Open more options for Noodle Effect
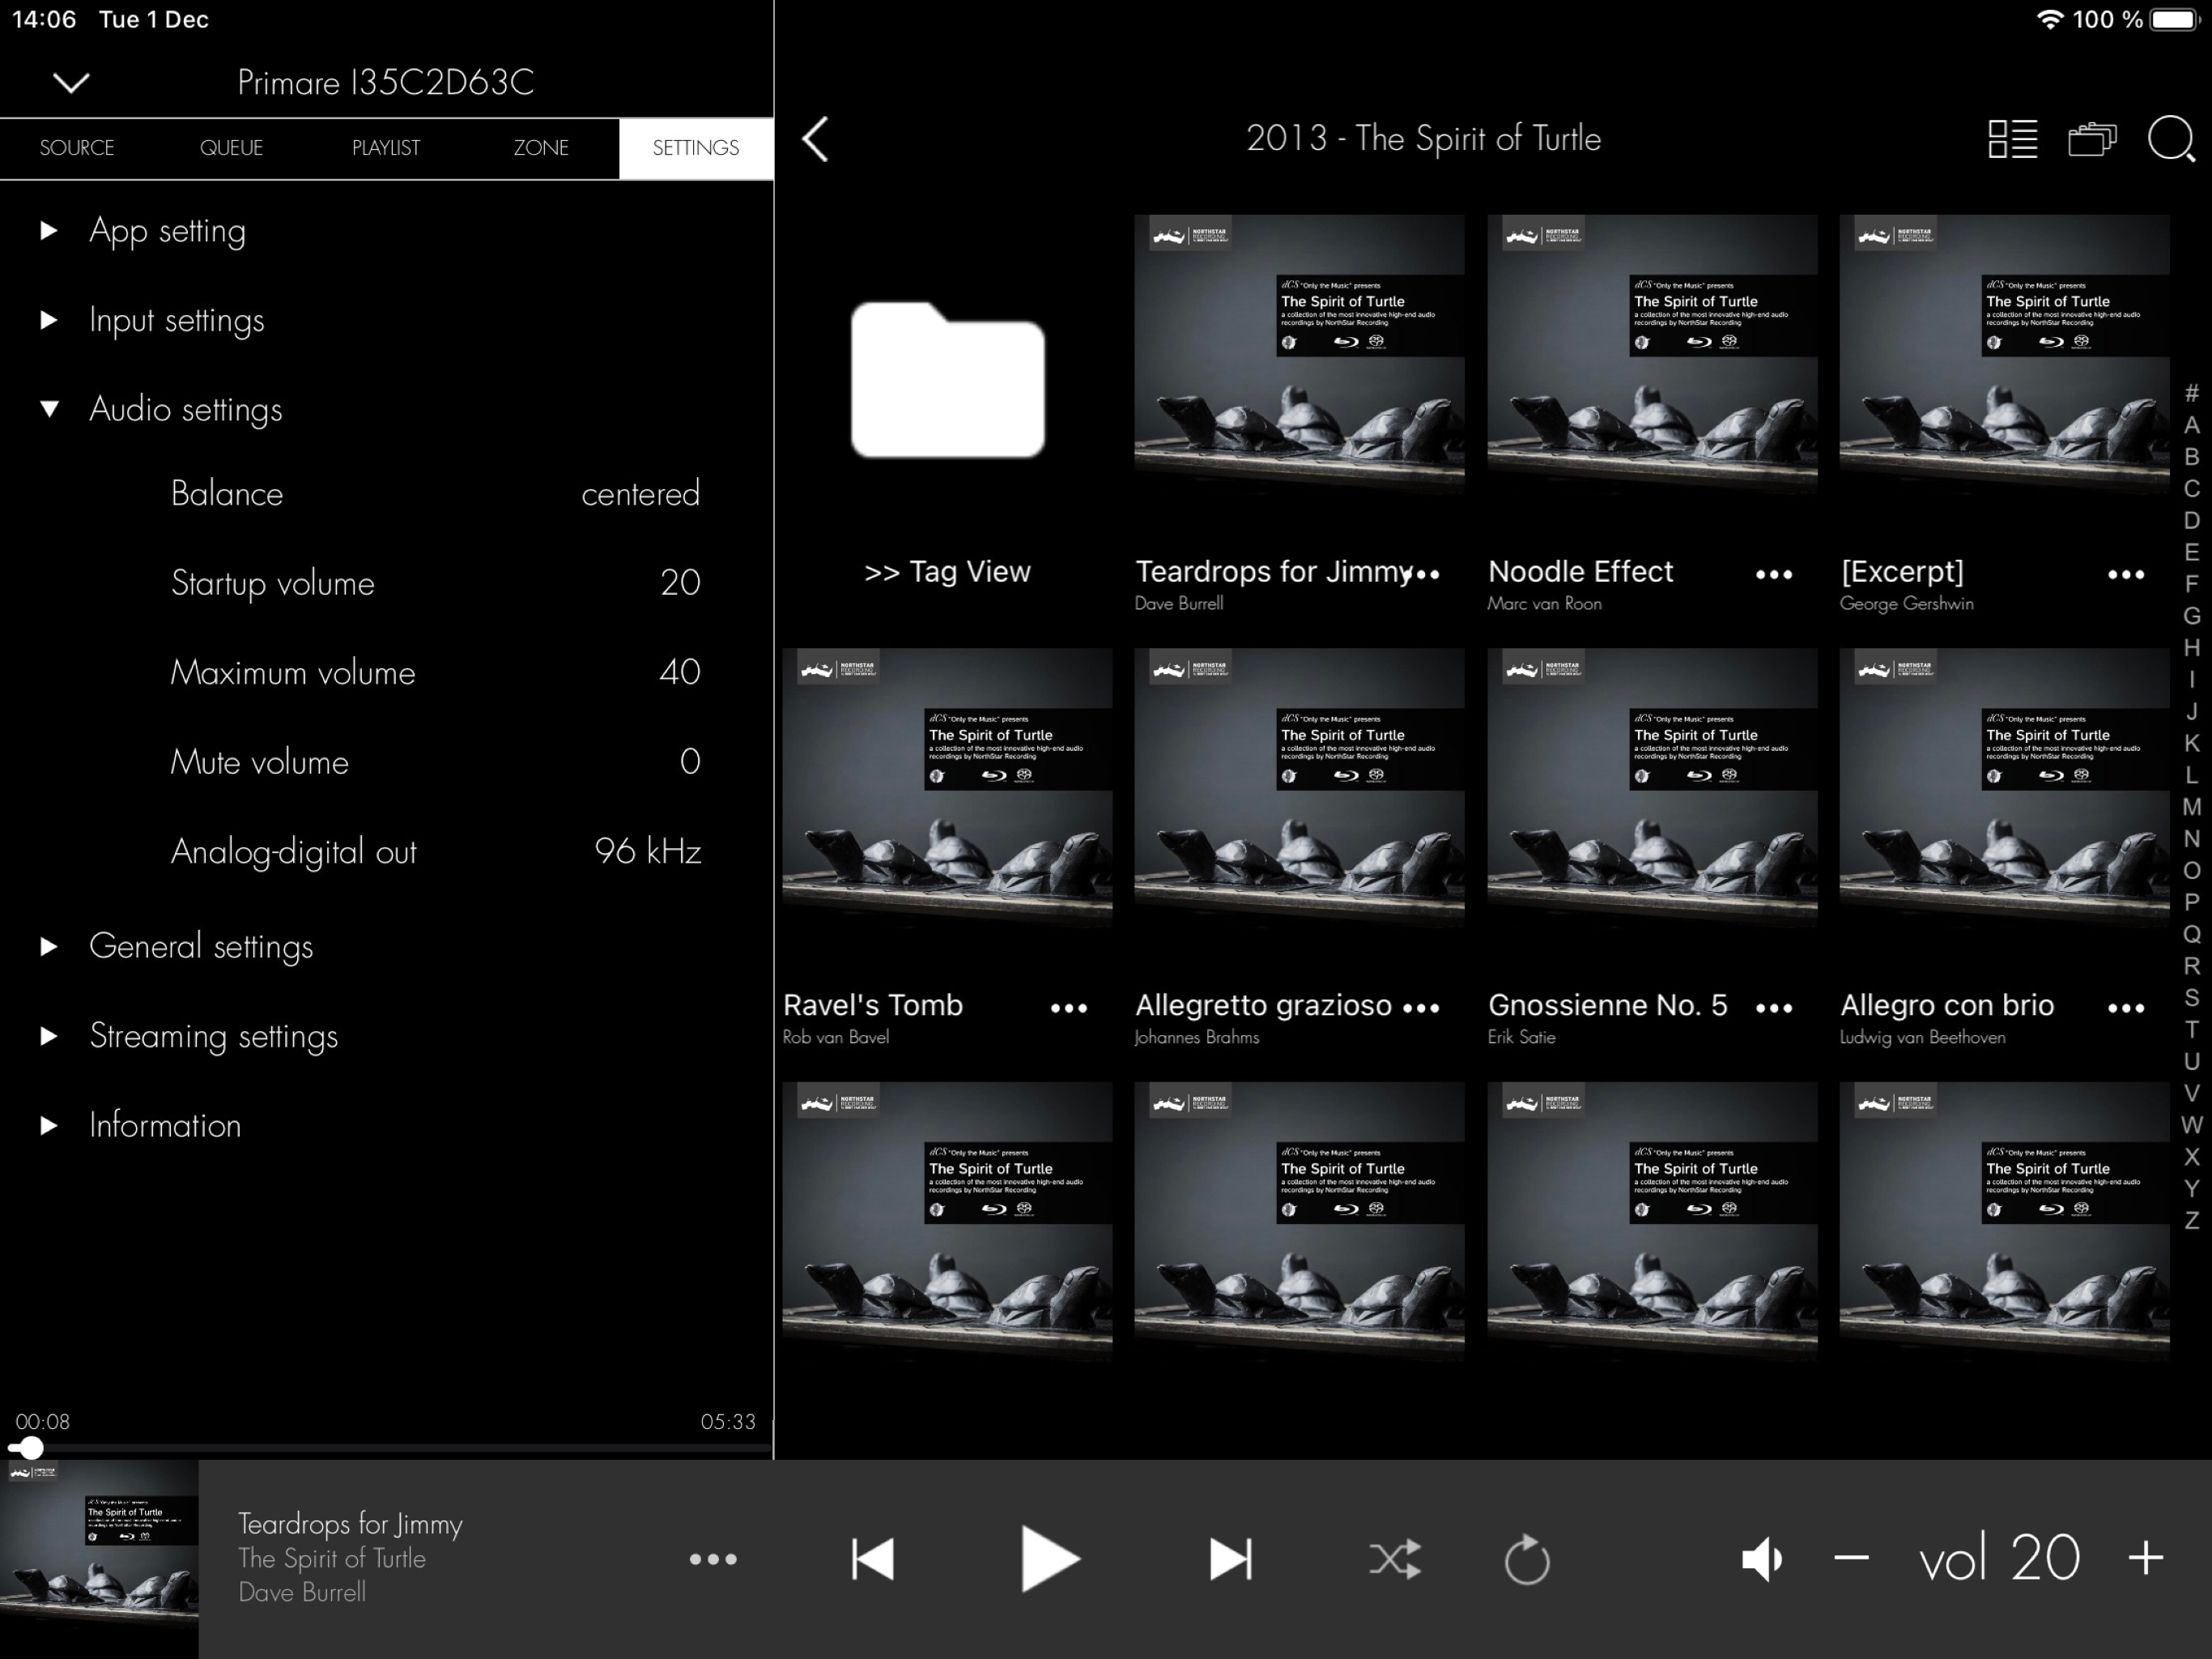The height and width of the screenshot is (1659, 2212). tap(1773, 574)
